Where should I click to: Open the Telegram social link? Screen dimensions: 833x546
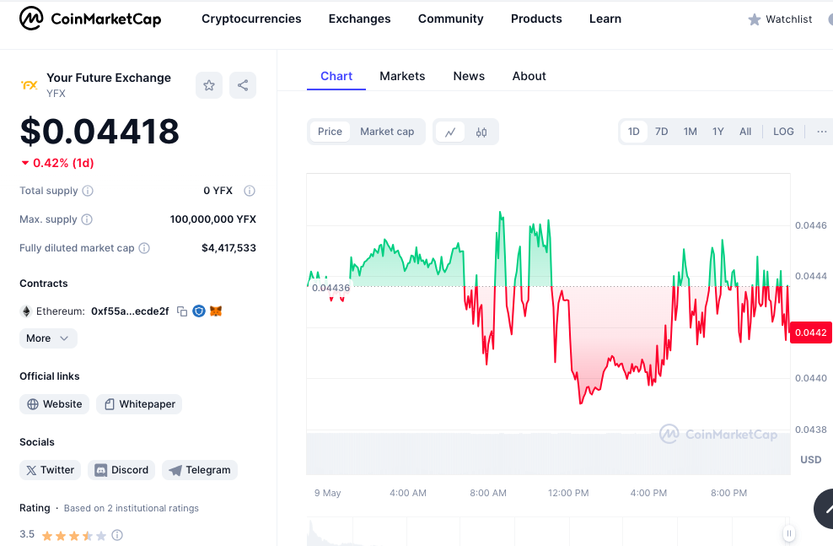point(200,470)
